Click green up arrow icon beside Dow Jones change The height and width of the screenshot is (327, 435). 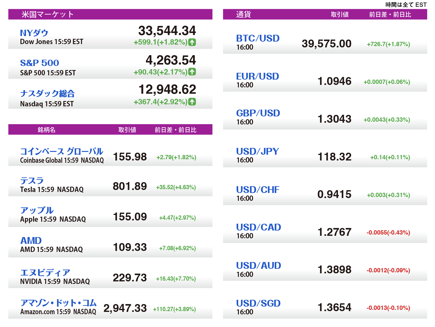click(x=192, y=42)
